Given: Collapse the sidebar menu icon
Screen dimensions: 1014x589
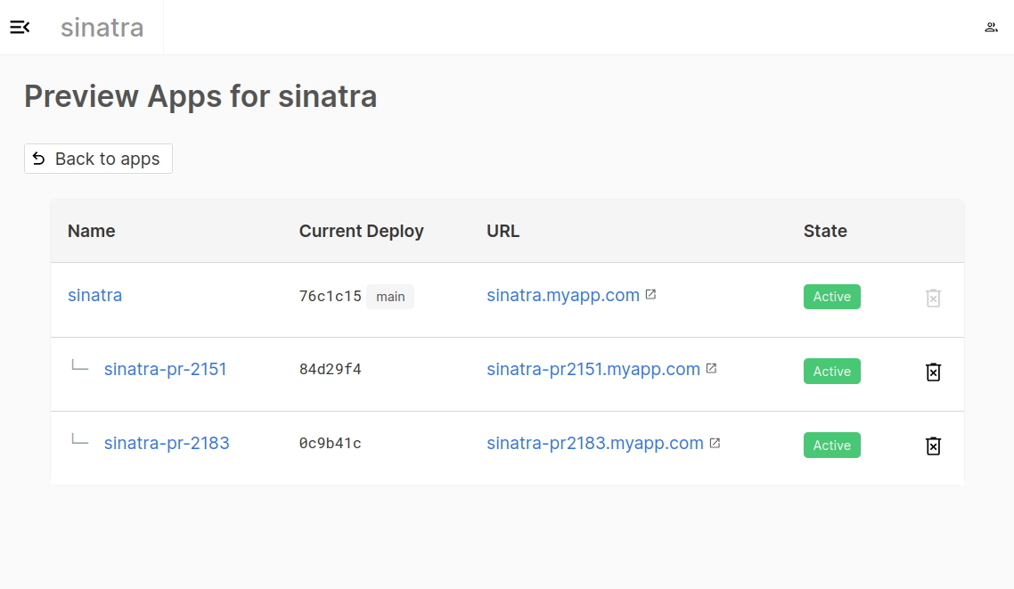Looking at the screenshot, I should 20,28.
